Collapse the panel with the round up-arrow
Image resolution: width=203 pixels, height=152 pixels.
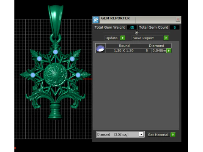(137, 33)
